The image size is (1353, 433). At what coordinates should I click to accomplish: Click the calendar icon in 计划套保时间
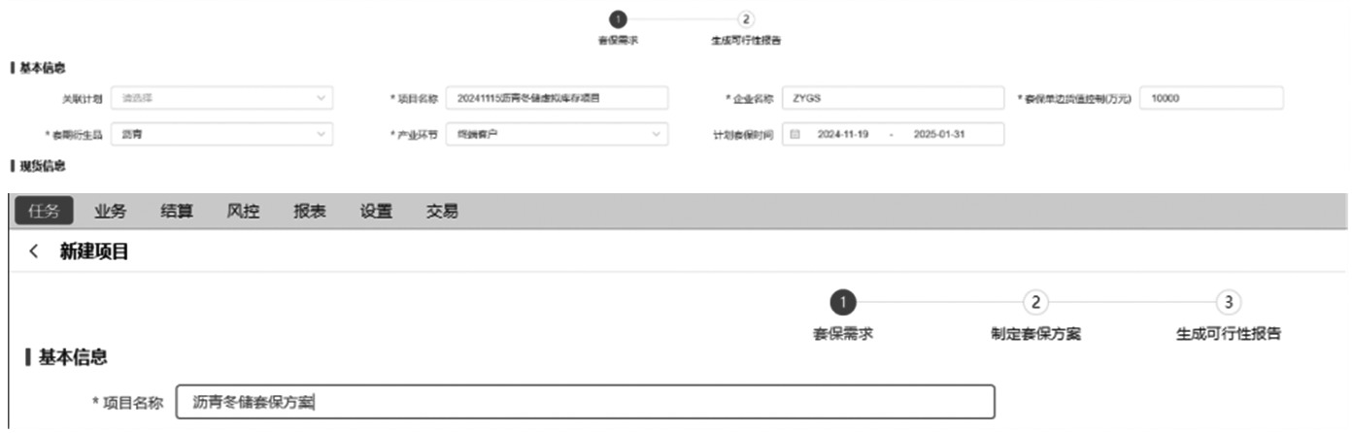tap(795, 135)
